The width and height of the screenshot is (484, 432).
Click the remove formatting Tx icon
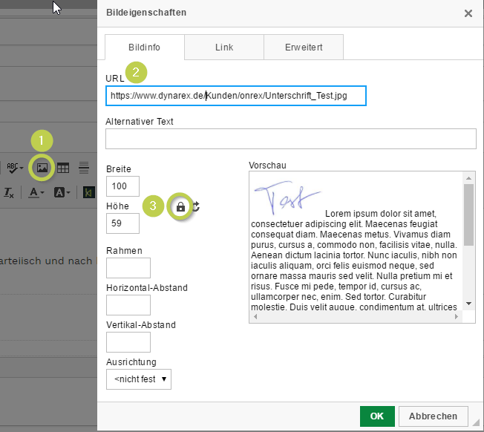[9, 192]
